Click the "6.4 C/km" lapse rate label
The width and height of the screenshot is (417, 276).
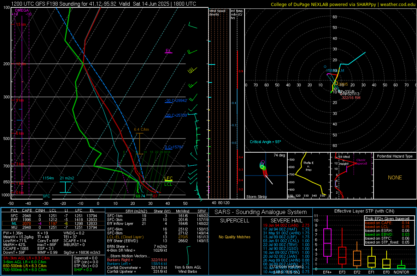[x=141, y=129]
